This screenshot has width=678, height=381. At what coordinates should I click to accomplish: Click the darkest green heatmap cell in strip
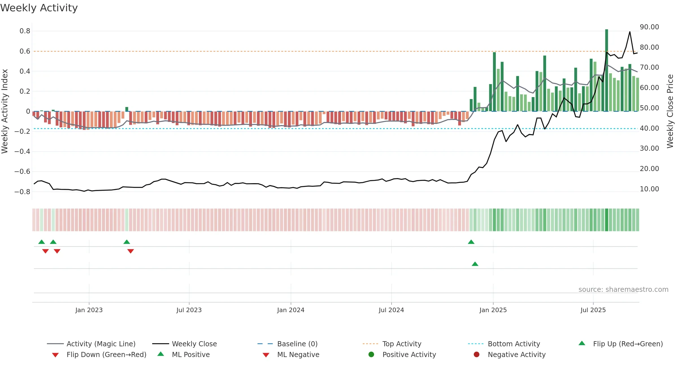tap(607, 220)
